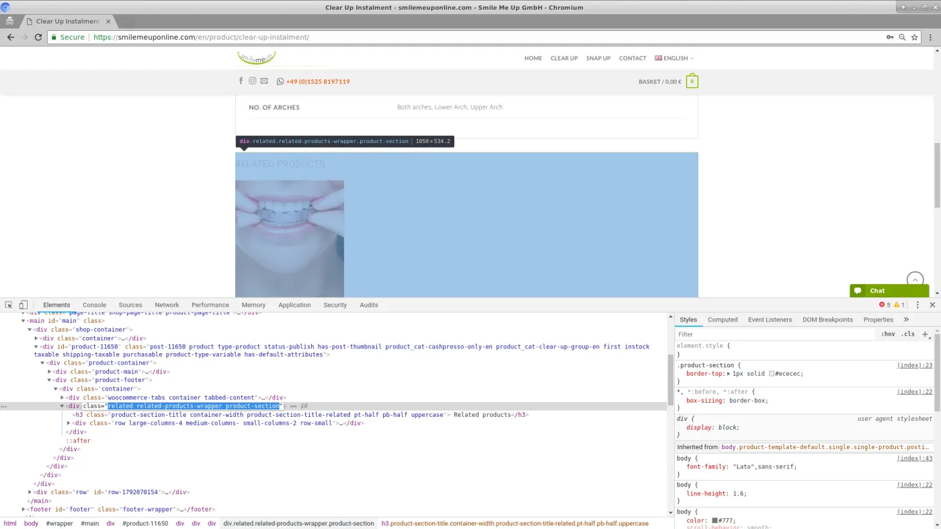
Task: Click the #ececec color swatch
Action: tap(772, 374)
